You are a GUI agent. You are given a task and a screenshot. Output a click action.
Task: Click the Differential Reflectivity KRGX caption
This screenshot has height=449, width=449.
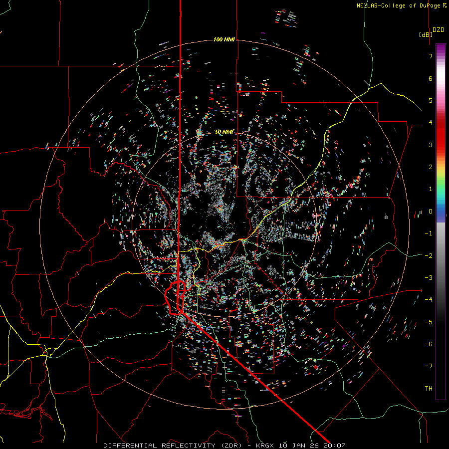[224, 446]
